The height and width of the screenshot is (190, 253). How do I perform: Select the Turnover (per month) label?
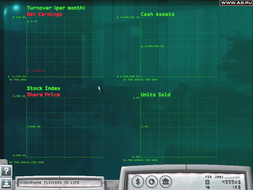56,8
